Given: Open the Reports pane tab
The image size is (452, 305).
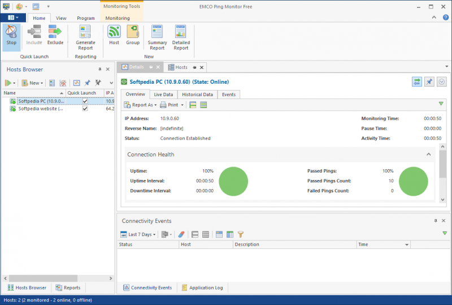Looking at the screenshot, I should coord(68,287).
